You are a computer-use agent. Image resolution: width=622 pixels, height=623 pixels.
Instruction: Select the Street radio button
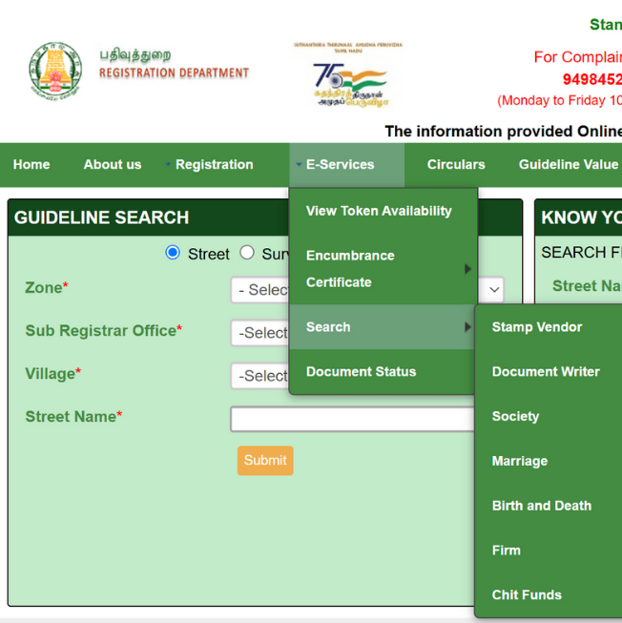tap(173, 253)
